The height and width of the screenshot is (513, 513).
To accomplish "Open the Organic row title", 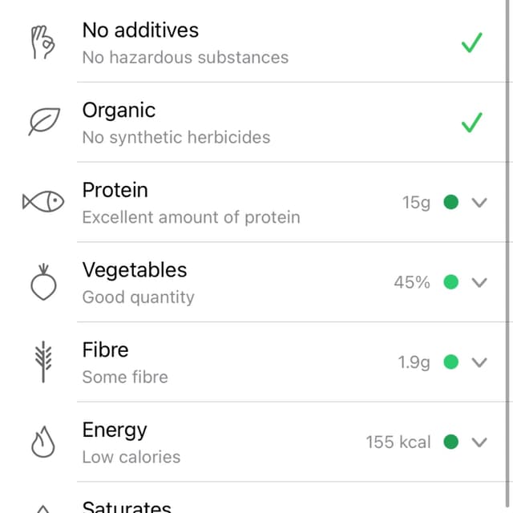I will (119, 110).
